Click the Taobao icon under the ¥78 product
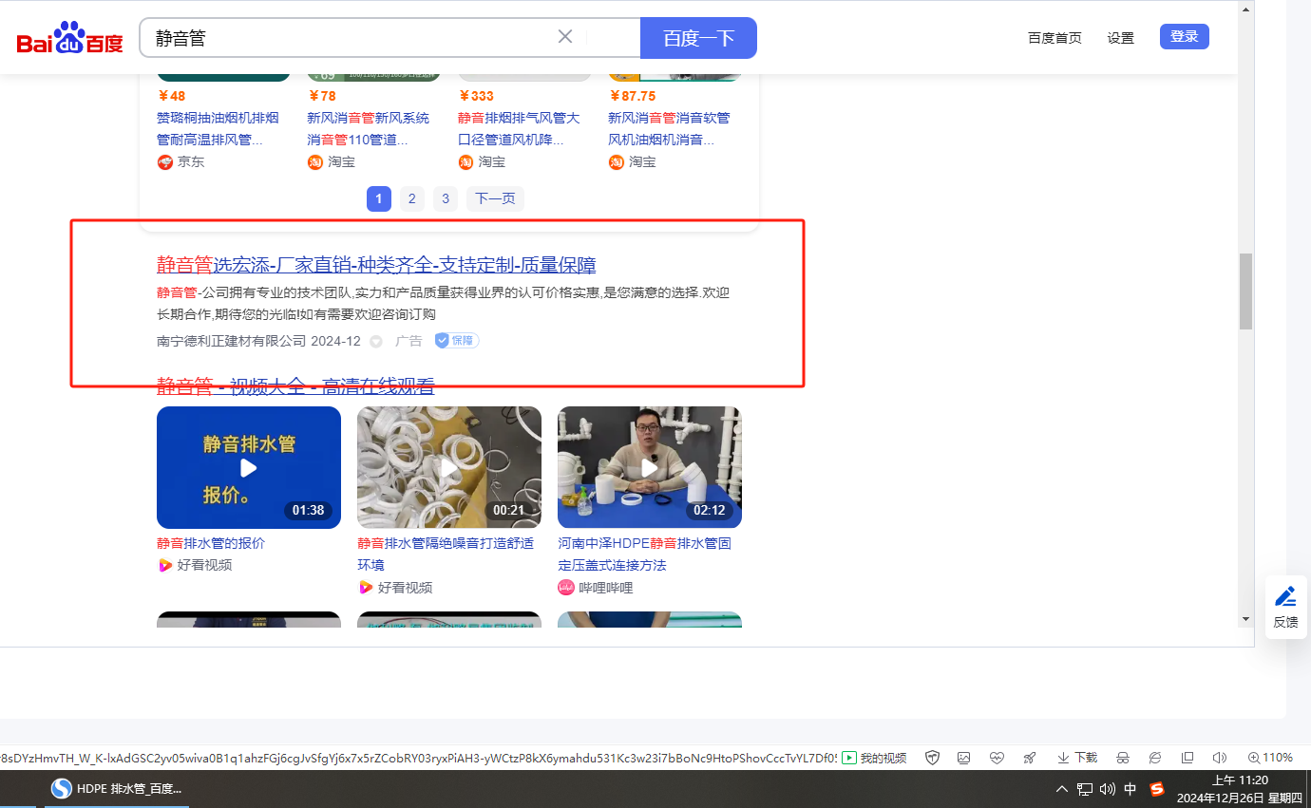 point(315,161)
